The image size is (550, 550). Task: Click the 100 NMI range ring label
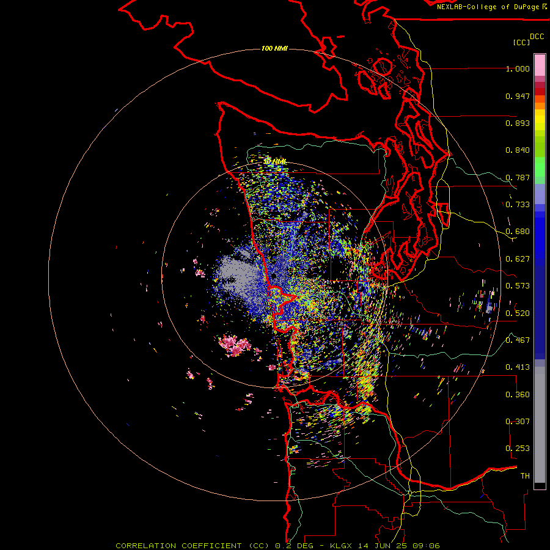click(274, 48)
